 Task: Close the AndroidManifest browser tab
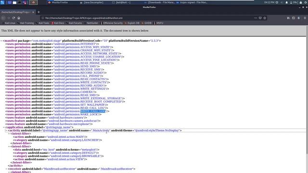click(33, 12)
